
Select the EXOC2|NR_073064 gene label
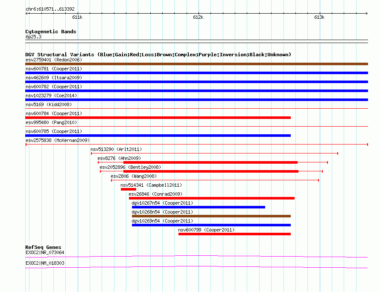coord(45,252)
